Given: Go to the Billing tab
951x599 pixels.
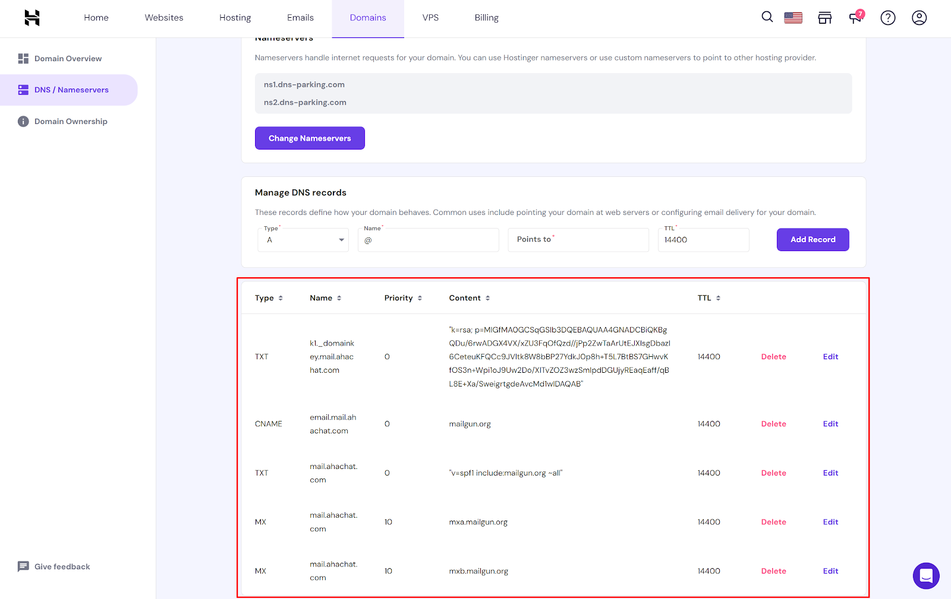Looking at the screenshot, I should tap(486, 18).
